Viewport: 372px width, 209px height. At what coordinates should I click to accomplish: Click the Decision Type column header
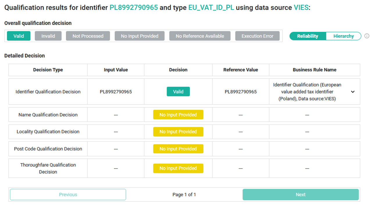[x=48, y=70]
